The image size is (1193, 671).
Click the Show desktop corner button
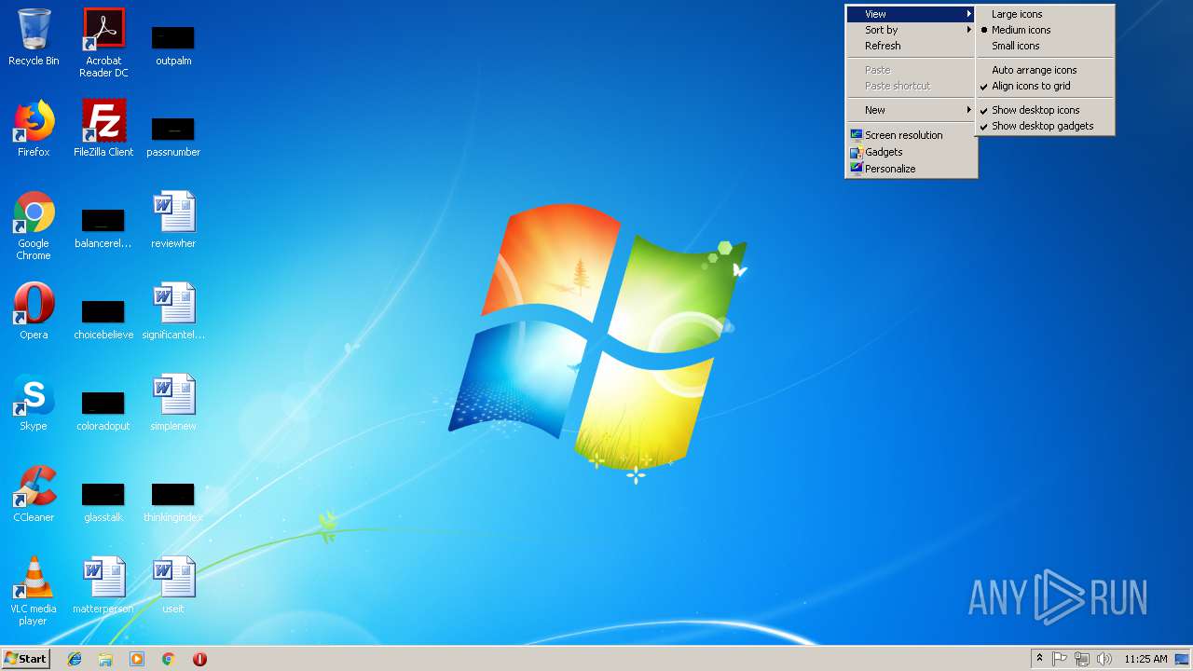1183,659
